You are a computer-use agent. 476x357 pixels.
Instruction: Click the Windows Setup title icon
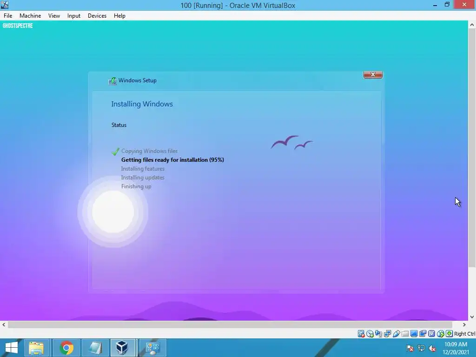pyautogui.click(x=112, y=81)
